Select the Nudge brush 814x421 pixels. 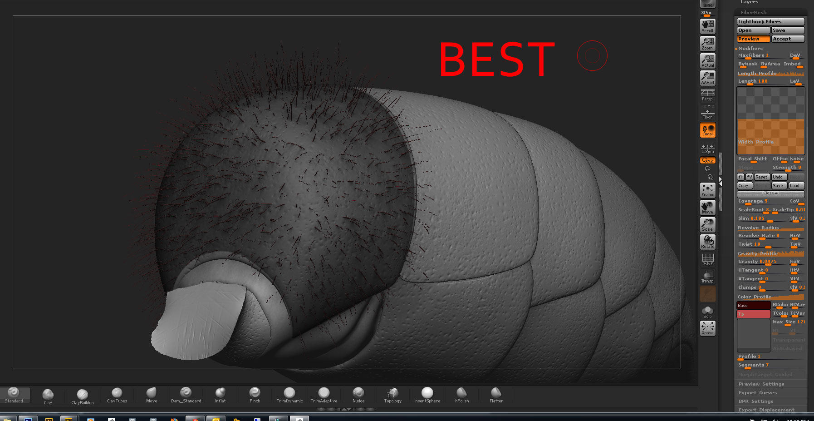[358, 393]
